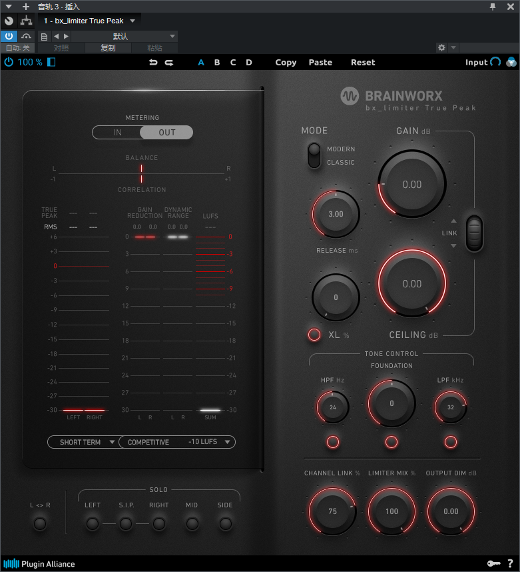The width and height of the screenshot is (520, 572).
Task: Toggle the DAW bypass power button
Action: [x=9, y=36]
